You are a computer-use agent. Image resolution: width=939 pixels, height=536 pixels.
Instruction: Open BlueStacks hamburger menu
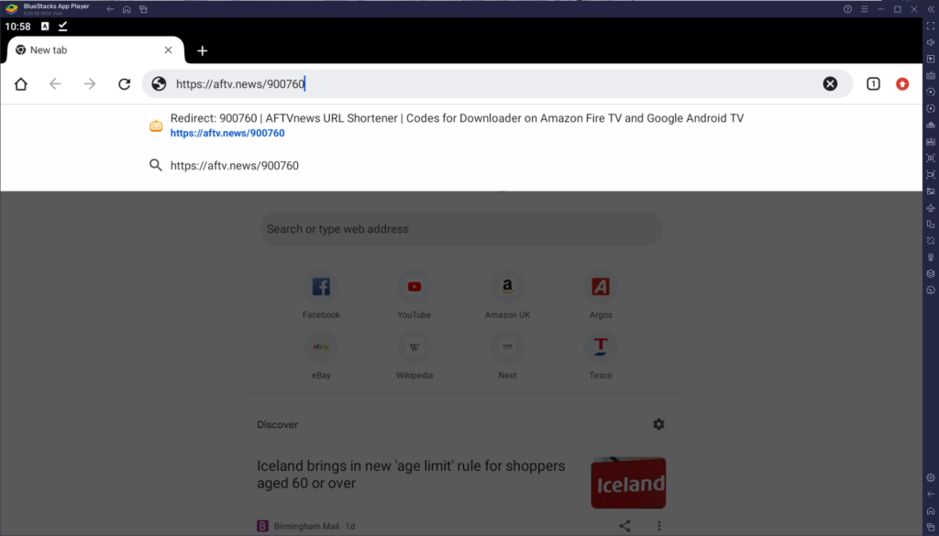pyautogui.click(x=864, y=9)
